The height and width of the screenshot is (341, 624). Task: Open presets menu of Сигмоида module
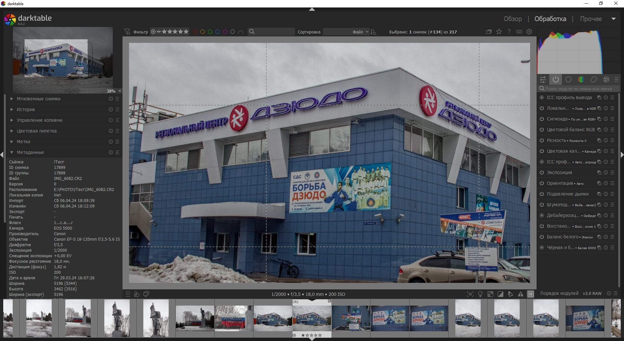tap(612, 119)
